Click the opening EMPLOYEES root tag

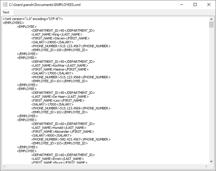13,23
